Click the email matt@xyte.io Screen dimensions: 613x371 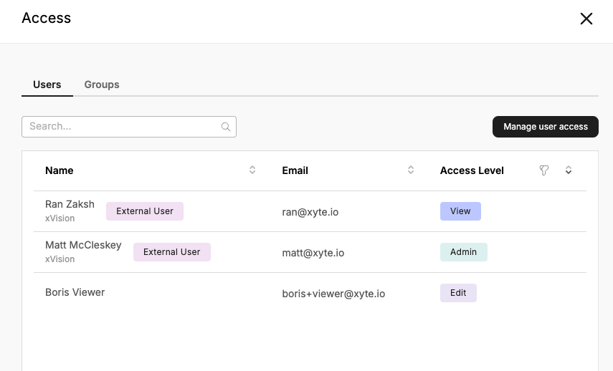click(x=313, y=253)
